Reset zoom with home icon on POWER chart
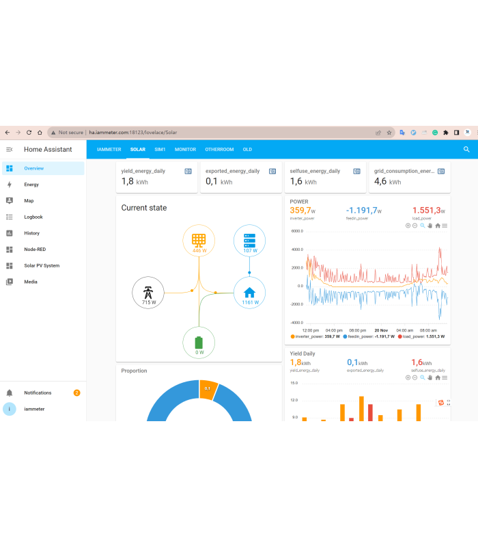The width and height of the screenshot is (478, 547). 437,226
